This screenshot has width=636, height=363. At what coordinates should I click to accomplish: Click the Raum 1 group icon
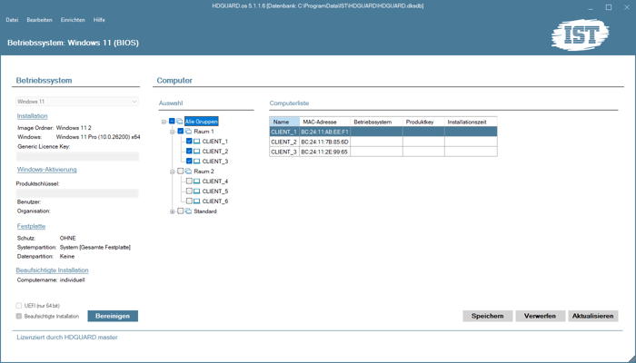[x=188, y=132]
